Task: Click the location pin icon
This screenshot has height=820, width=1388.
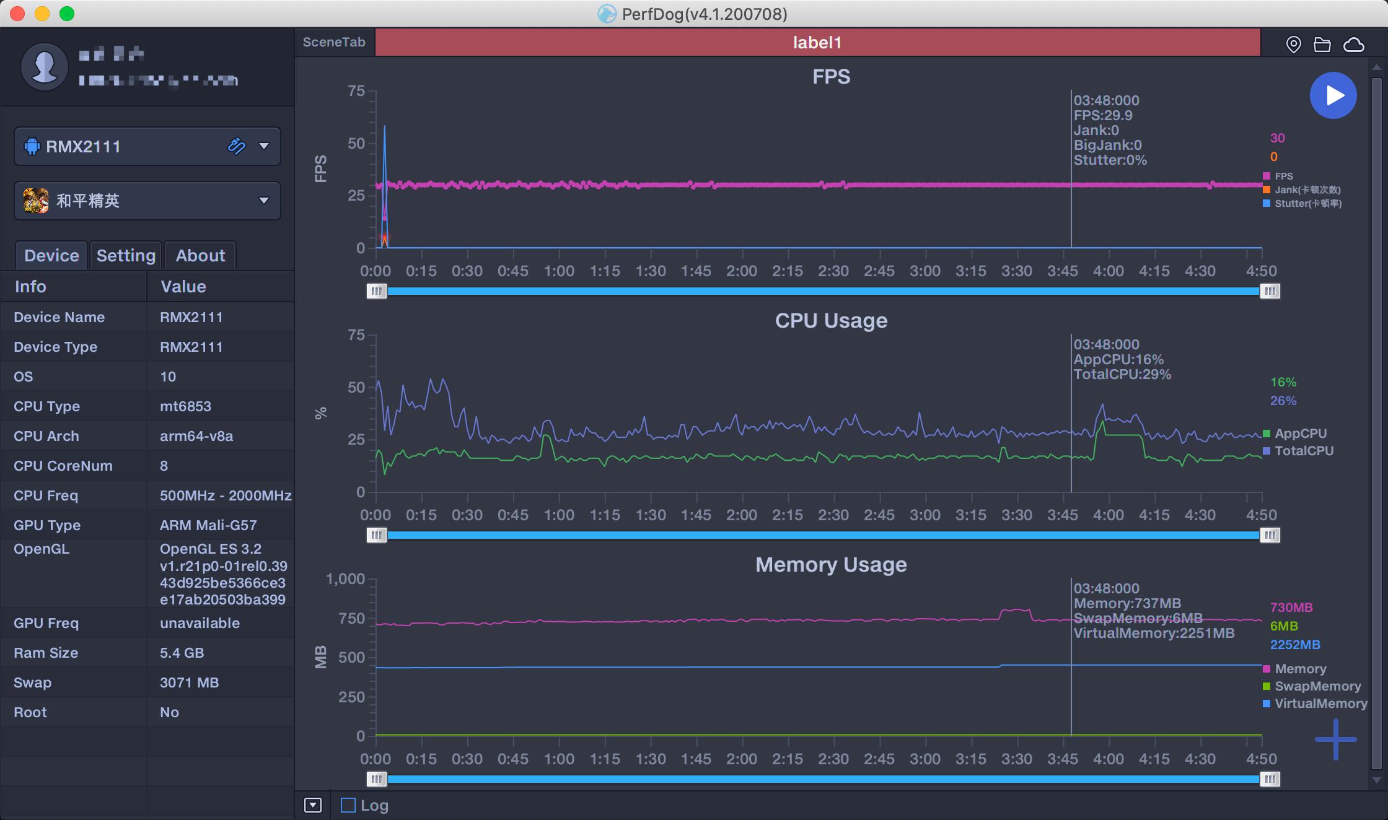Action: click(x=1293, y=44)
